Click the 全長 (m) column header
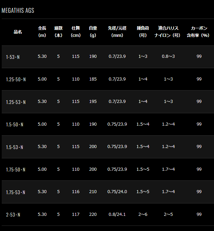 pos(42,32)
